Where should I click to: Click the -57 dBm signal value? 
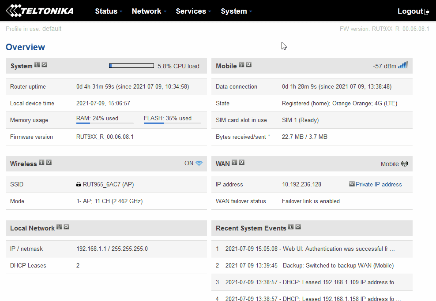(384, 66)
